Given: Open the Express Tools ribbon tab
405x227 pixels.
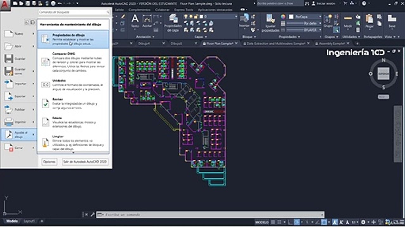Looking at the screenshot, I should [x=184, y=10].
